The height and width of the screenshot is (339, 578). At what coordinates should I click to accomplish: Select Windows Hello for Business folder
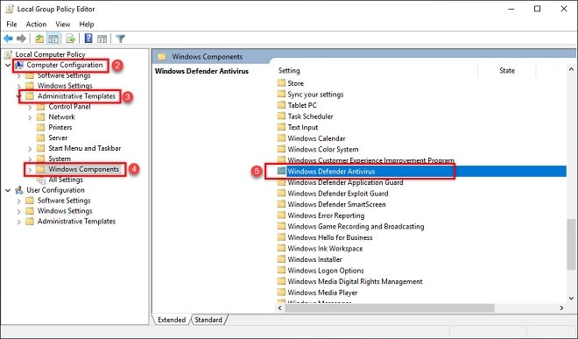pos(330,237)
